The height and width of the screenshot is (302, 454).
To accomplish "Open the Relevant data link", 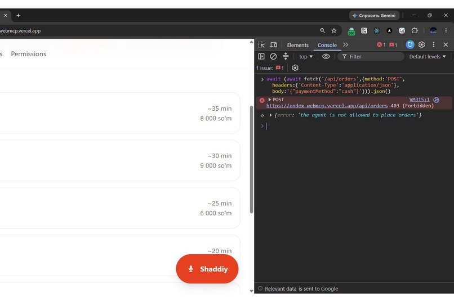I will click(281, 289).
